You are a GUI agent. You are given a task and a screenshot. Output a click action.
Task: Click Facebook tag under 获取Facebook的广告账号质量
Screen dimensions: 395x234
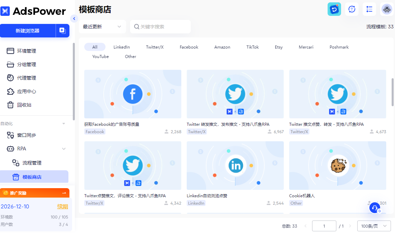point(95,131)
